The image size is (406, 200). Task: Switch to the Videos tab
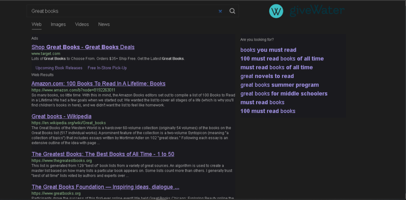[82, 24]
